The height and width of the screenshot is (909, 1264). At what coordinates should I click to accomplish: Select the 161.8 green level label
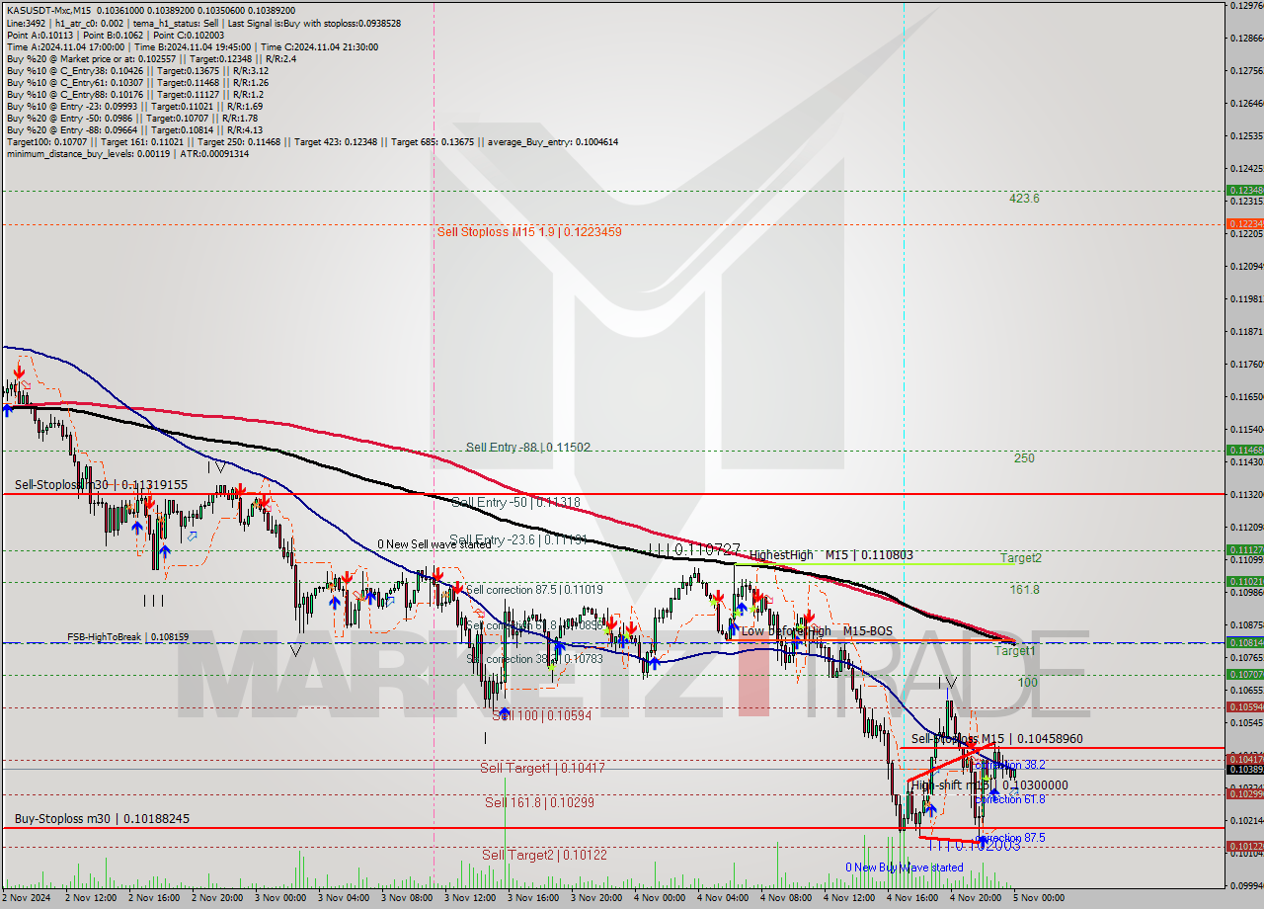[1024, 590]
